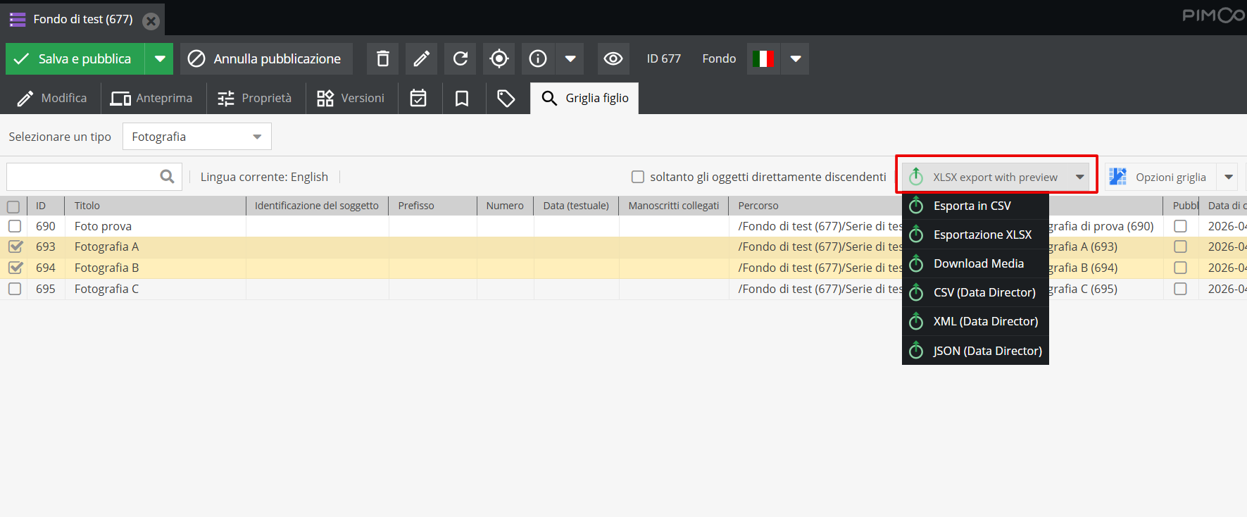Viewport: 1247px width, 517px height.
Task: Click the pencil rename icon
Action: coord(421,58)
